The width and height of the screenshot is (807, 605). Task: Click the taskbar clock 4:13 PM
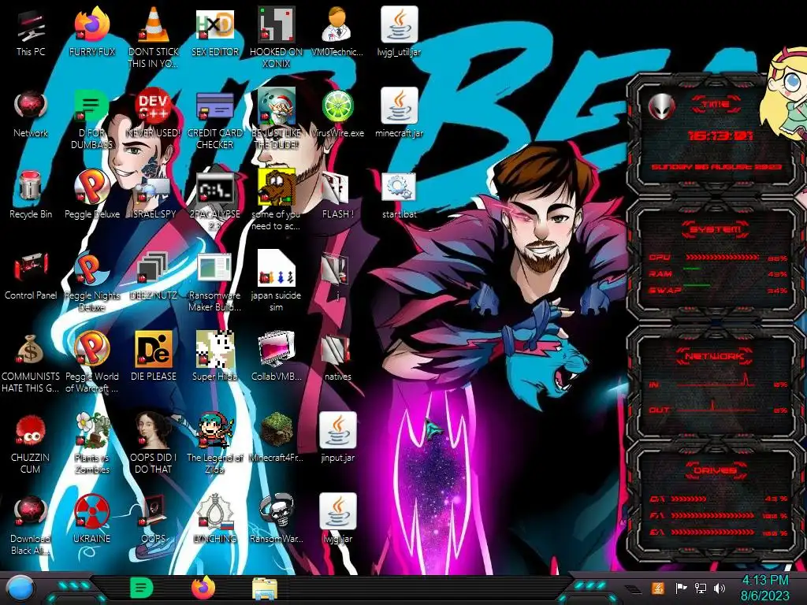[x=764, y=588]
